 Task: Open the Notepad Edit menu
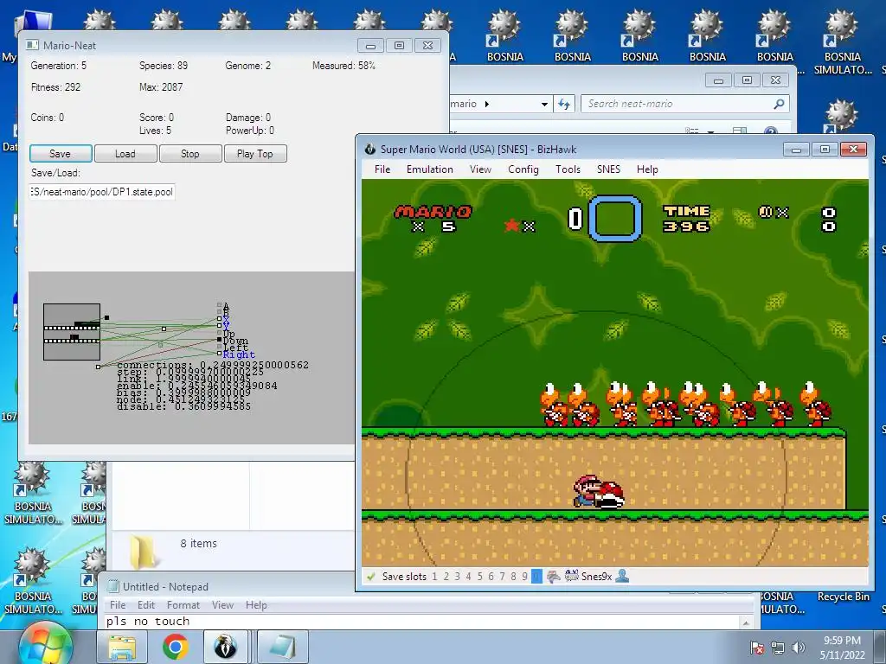click(x=145, y=605)
